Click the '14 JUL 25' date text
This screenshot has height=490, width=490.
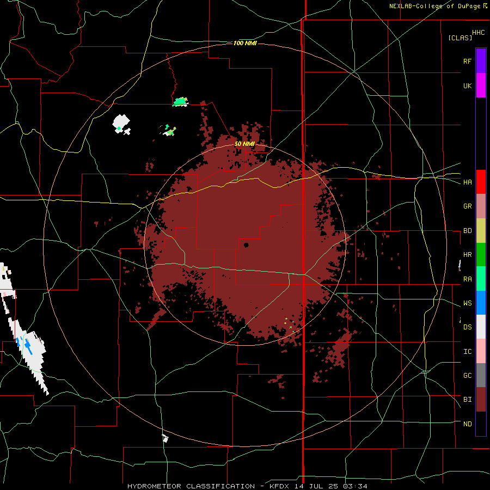tap(316, 486)
